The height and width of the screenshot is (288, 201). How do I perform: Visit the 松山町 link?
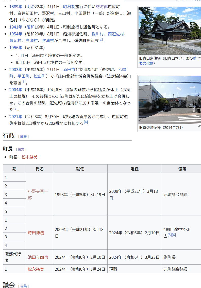pyautogui.click(x=40, y=76)
